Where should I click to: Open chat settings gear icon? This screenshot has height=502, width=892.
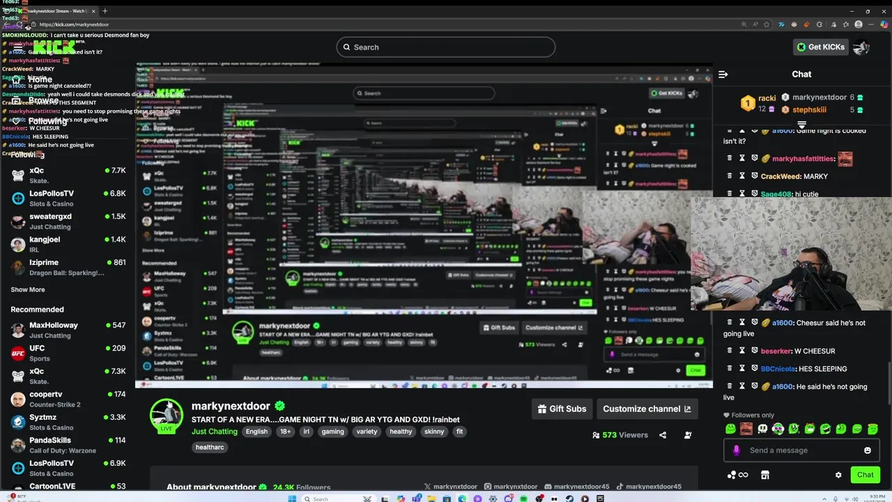pos(838,475)
